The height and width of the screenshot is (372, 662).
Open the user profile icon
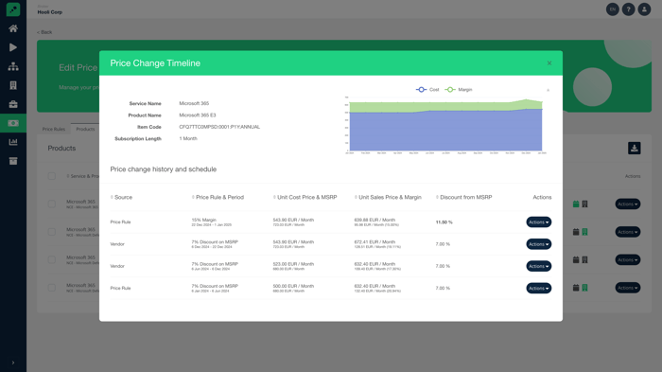click(644, 9)
